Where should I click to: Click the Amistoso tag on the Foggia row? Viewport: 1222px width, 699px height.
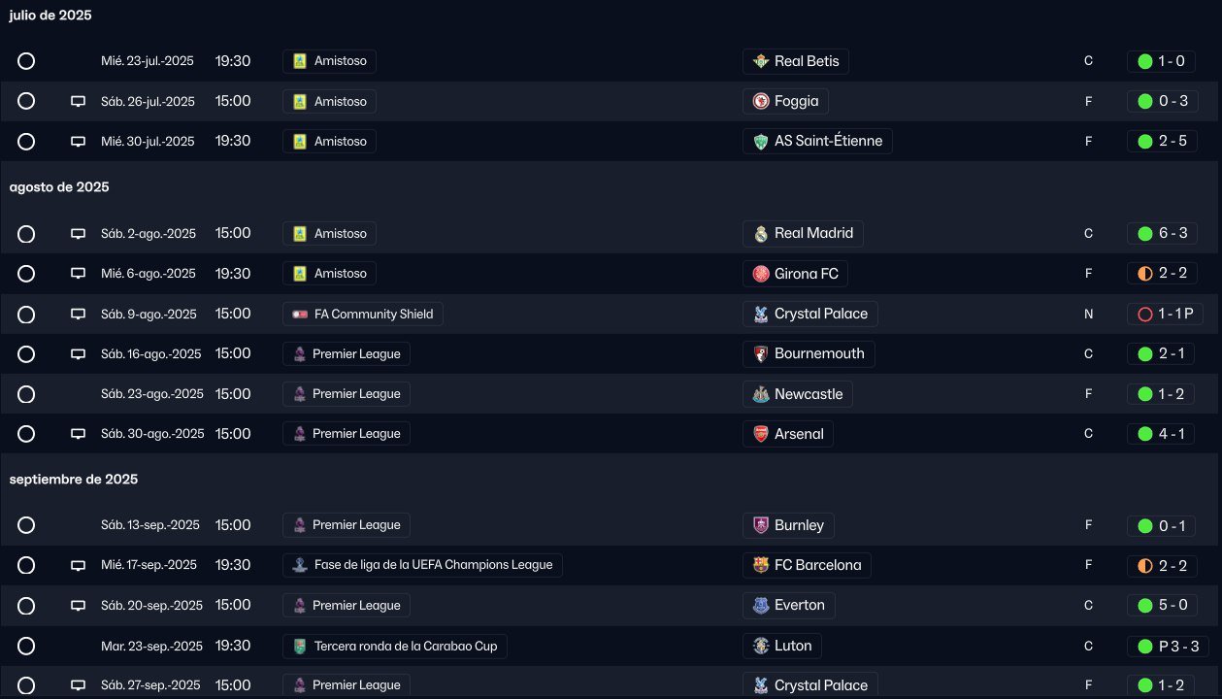(330, 101)
